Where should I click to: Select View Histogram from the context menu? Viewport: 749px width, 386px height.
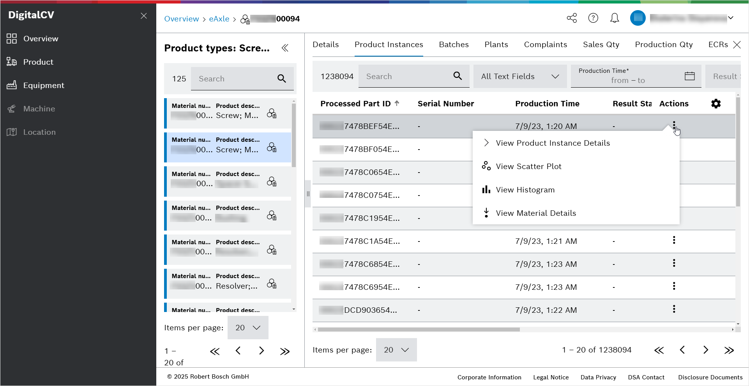[x=525, y=190]
